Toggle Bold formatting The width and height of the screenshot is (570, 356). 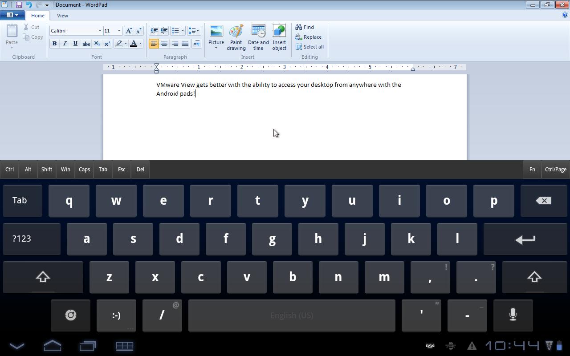click(x=54, y=44)
